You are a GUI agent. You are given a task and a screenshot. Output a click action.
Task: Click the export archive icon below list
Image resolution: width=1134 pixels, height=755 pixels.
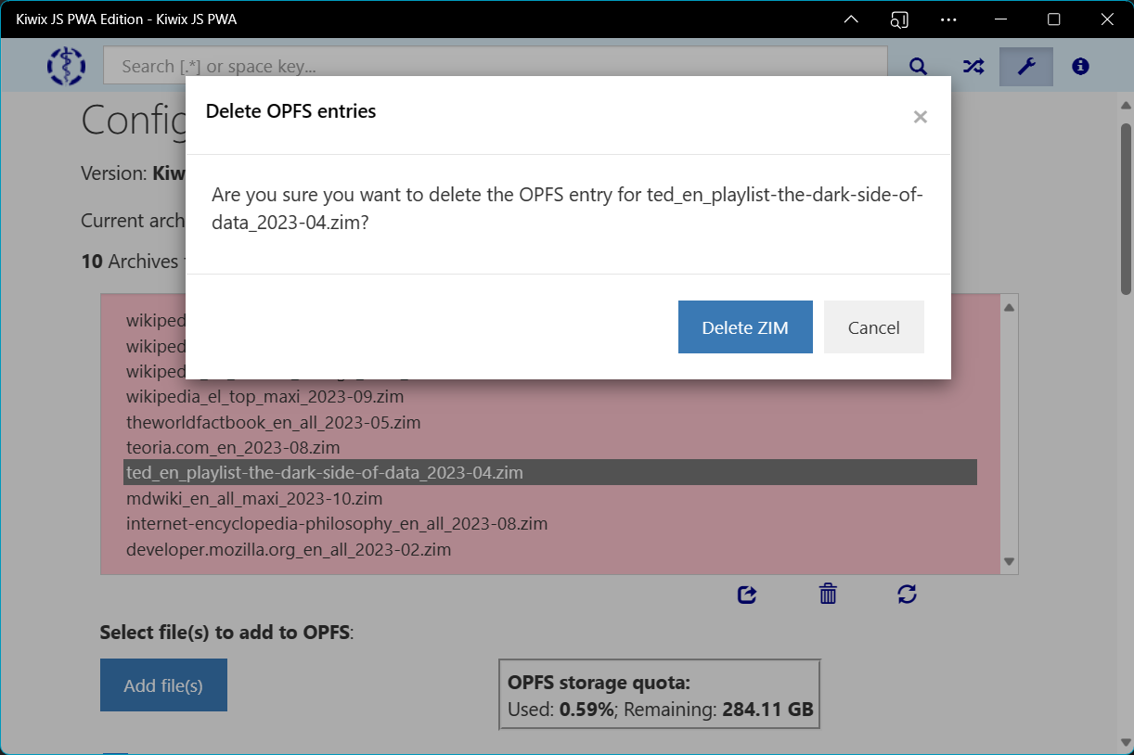747,595
